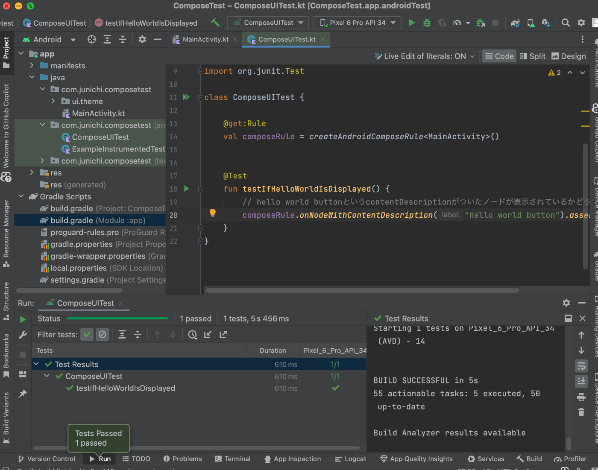Screen dimensions: 598x470
Task: Click import tests icon in Run toolbar
Action: [x=208, y=335]
